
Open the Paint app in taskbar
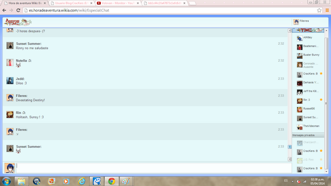(x=126, y=181)
